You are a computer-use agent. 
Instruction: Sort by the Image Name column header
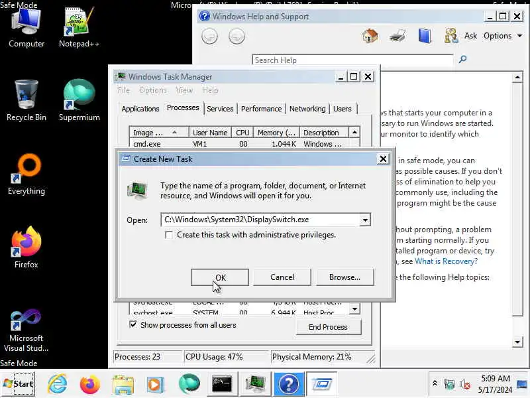click(x=158, y=132)
